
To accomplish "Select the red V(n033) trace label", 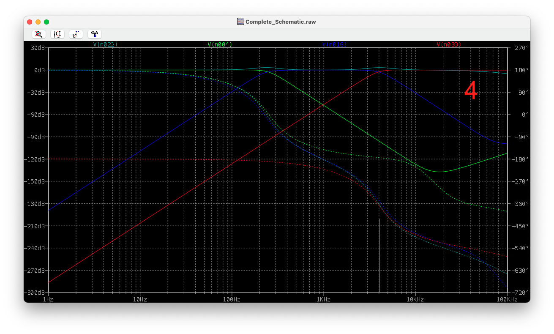I will 449,44.
